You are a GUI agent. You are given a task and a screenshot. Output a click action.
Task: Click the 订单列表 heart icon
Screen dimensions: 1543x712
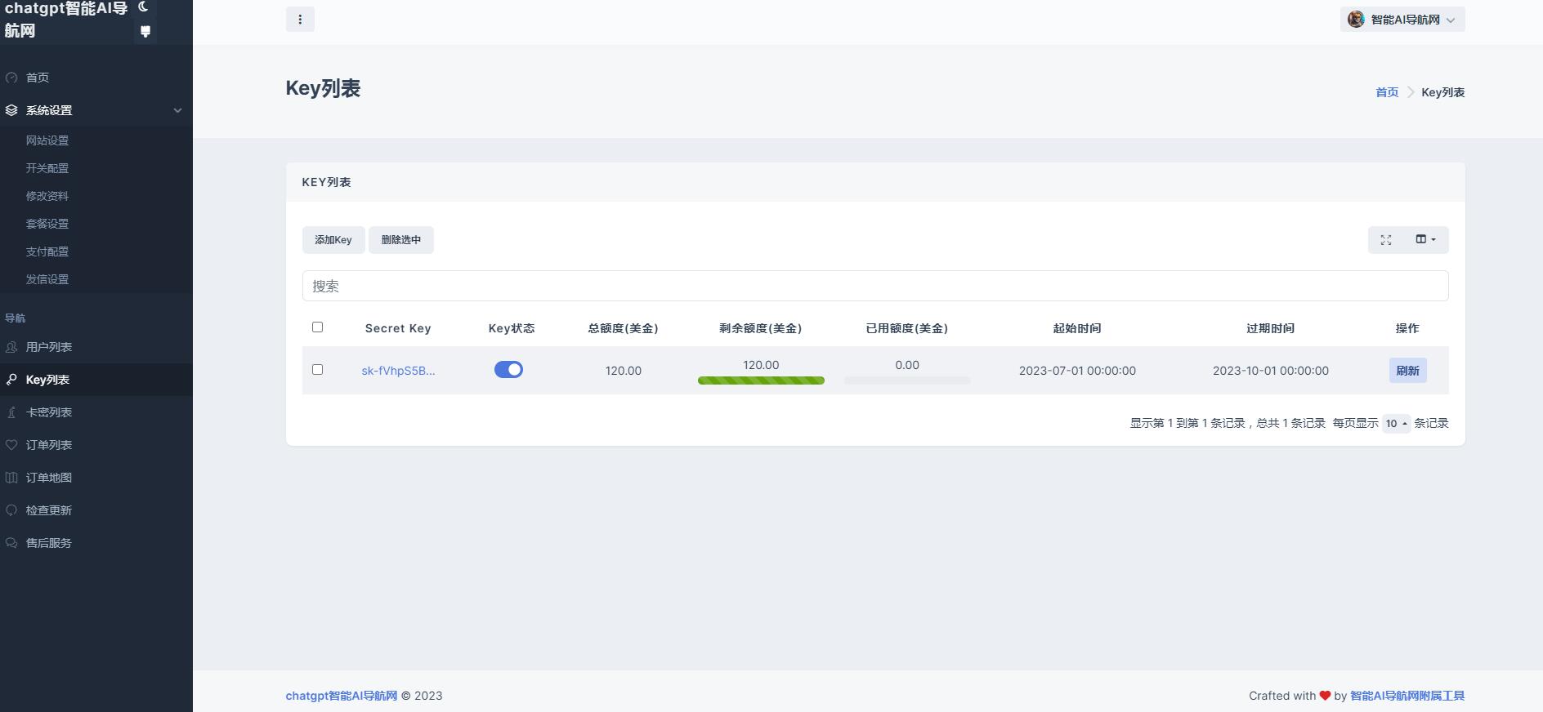tap(11, 445)
